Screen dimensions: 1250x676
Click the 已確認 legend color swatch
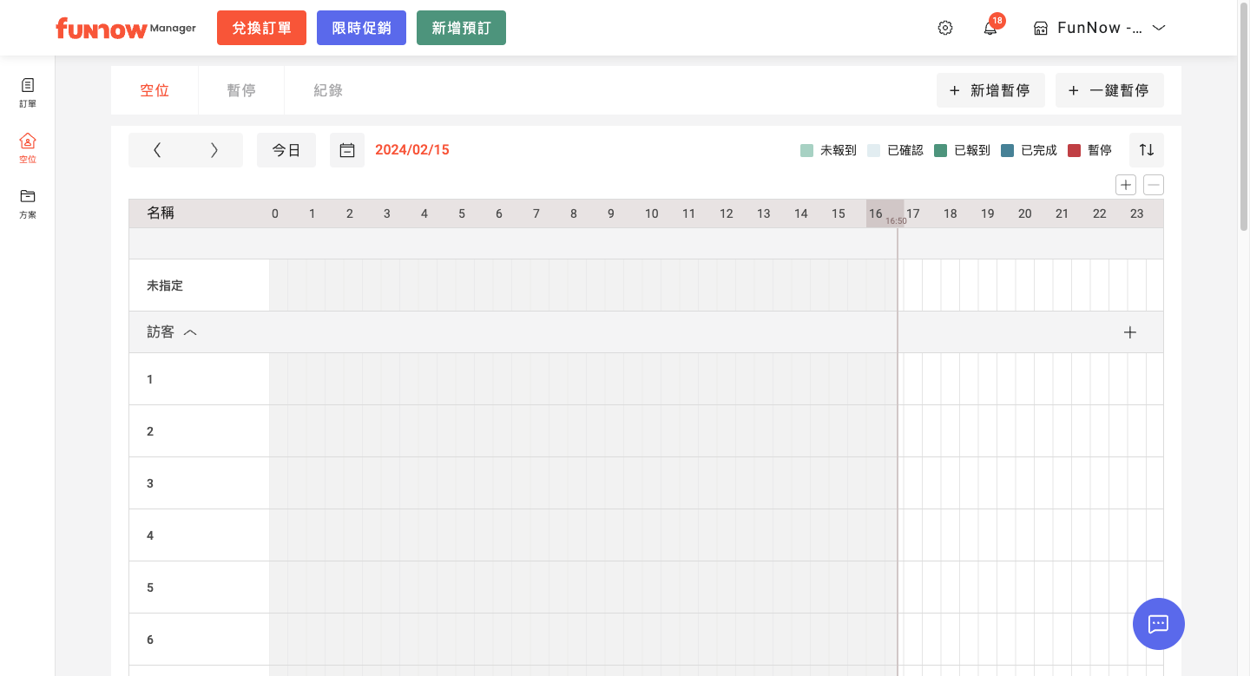point(874,151)
